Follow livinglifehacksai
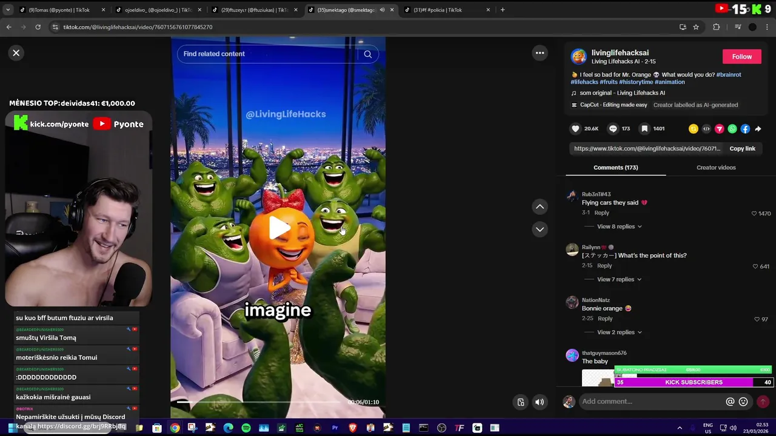Screen dimensions: 776x436 click(741, 56)
